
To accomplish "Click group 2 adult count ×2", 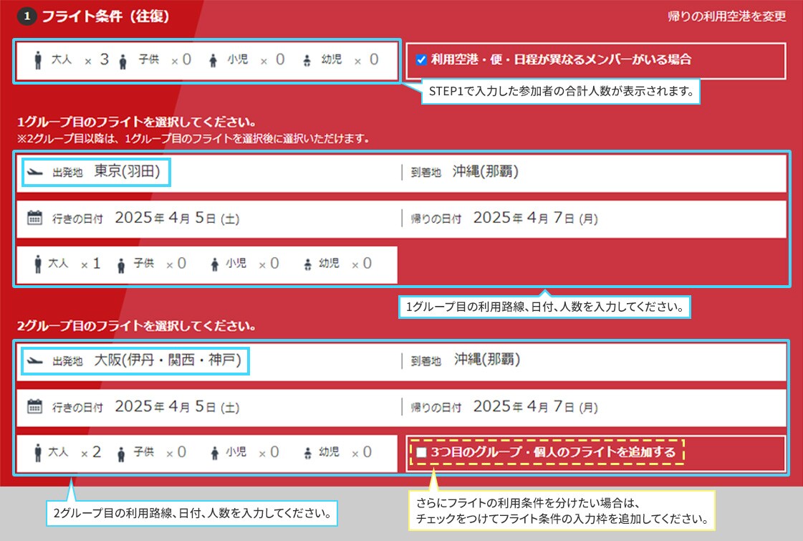I will (91, 453).
